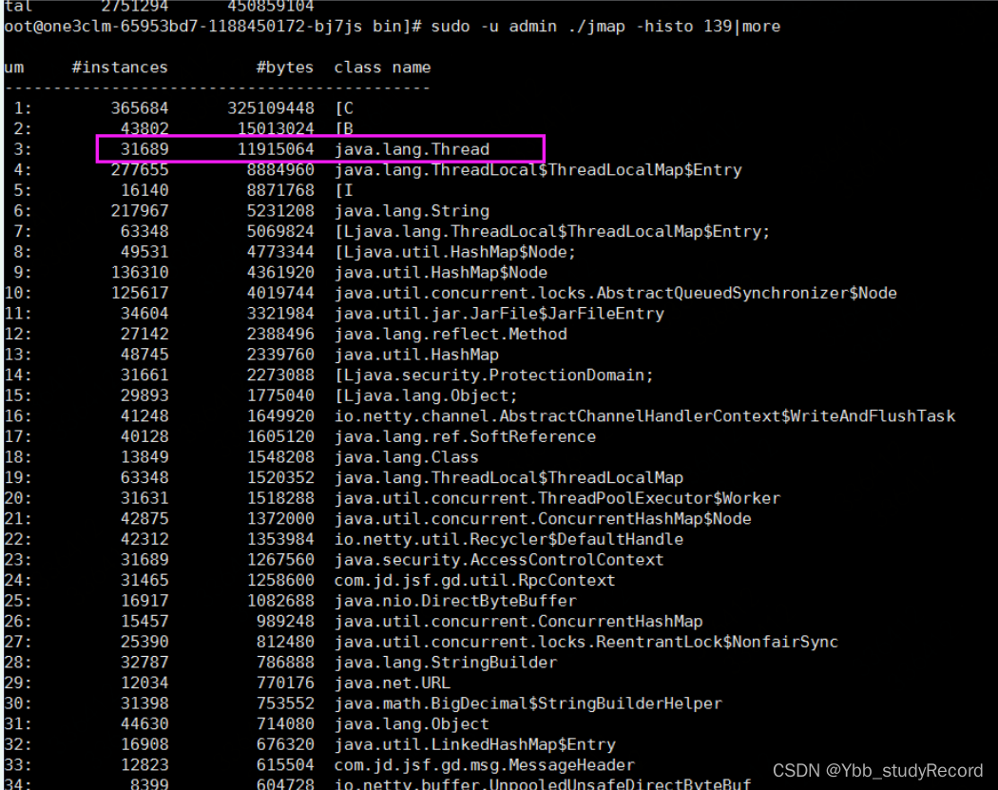This screenshot has width=998, height=790.
Task: Click byte value 8871768 in the [I row
Action: point(280,190)
